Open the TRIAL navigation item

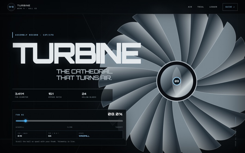coord(200,7)
